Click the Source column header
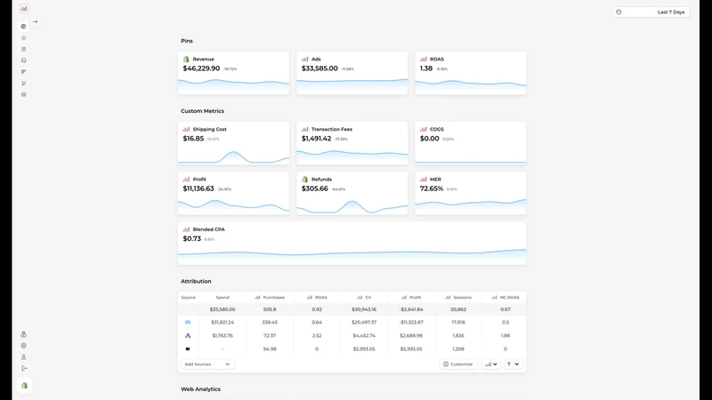This screenshot has height=400, width=712. click(x=189, y=298)
